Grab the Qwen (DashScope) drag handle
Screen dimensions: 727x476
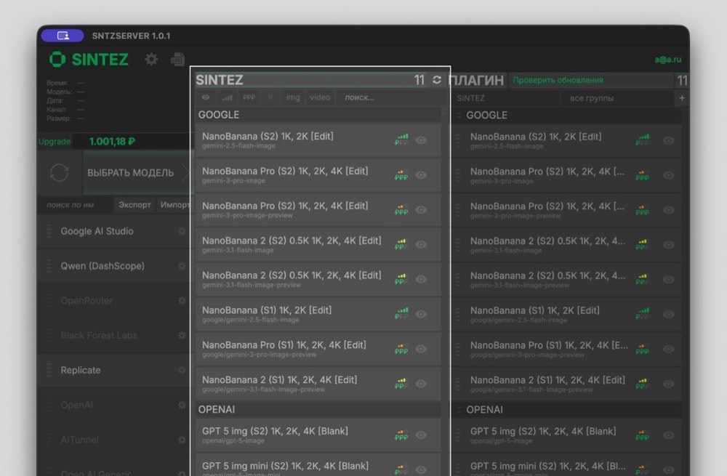point(49,265)
